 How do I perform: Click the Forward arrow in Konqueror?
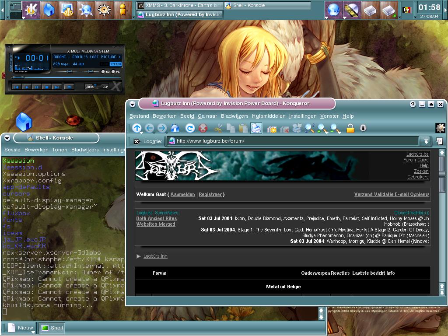tap(162, 128)
